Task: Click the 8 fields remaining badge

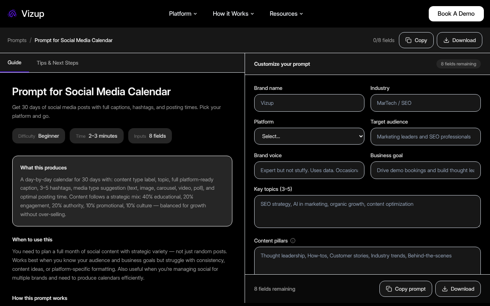Action: pos(458,64)
